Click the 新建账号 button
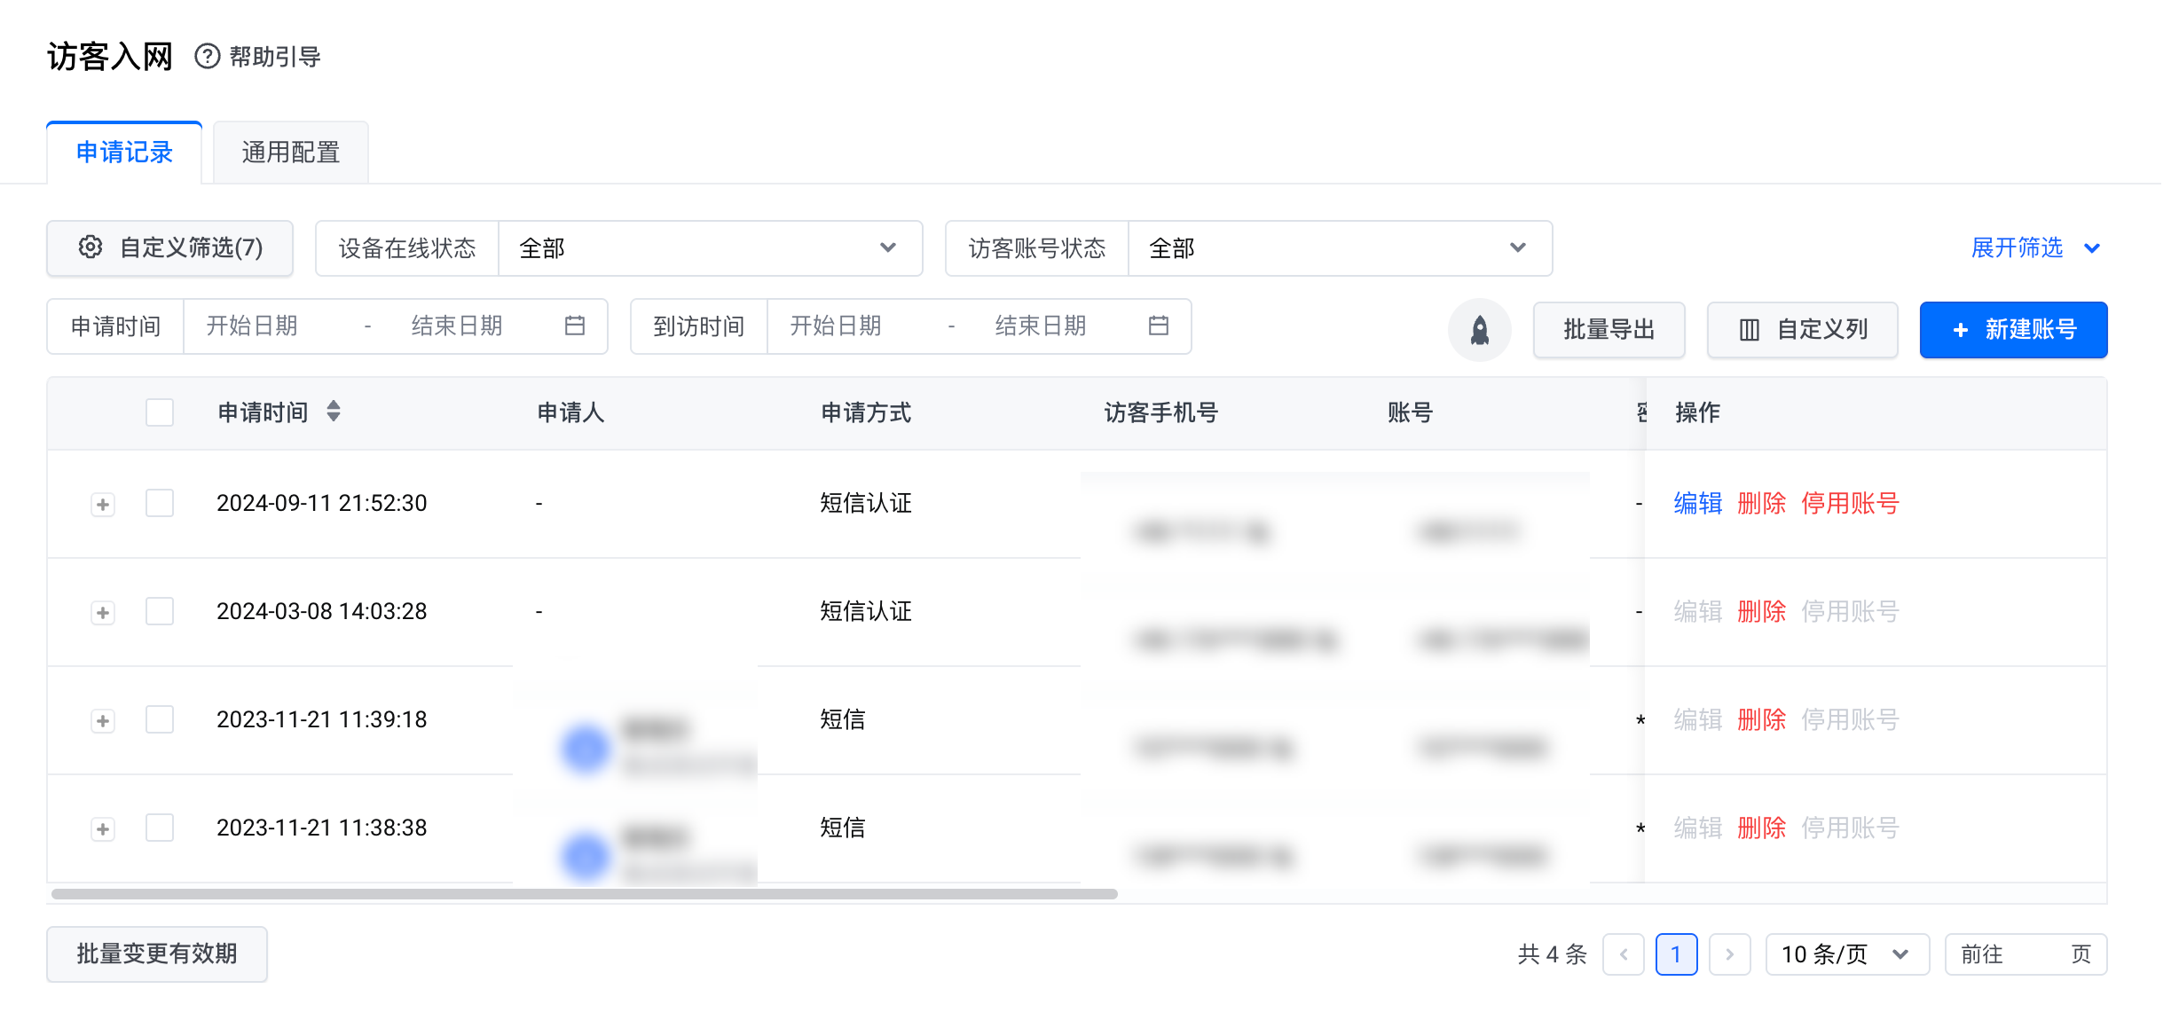 point(2013,330)
